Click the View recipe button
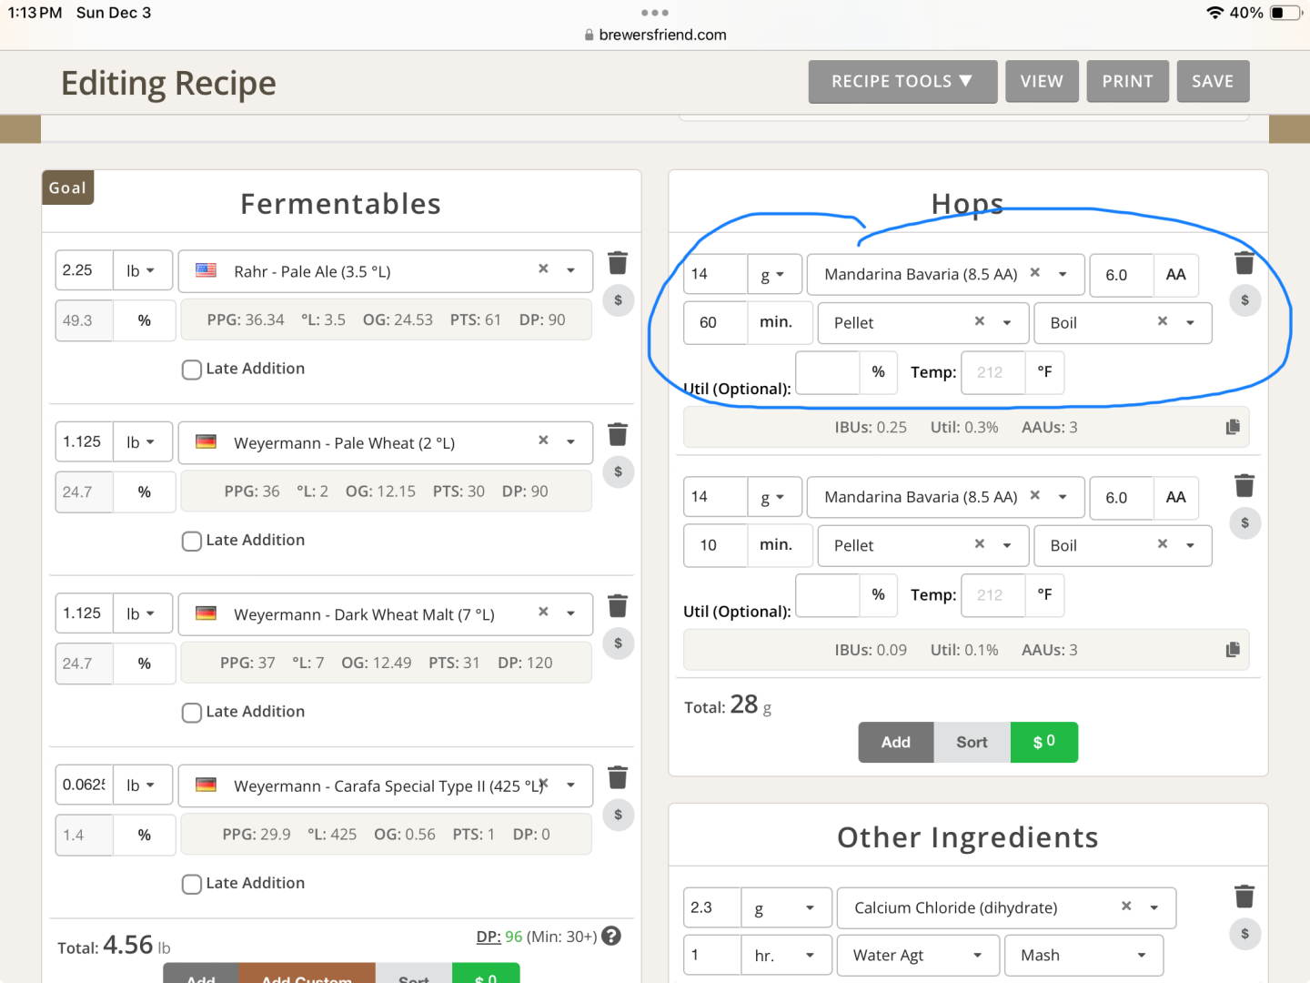The width and height of the screenshot is (1310, 983). pos(1042,82)
